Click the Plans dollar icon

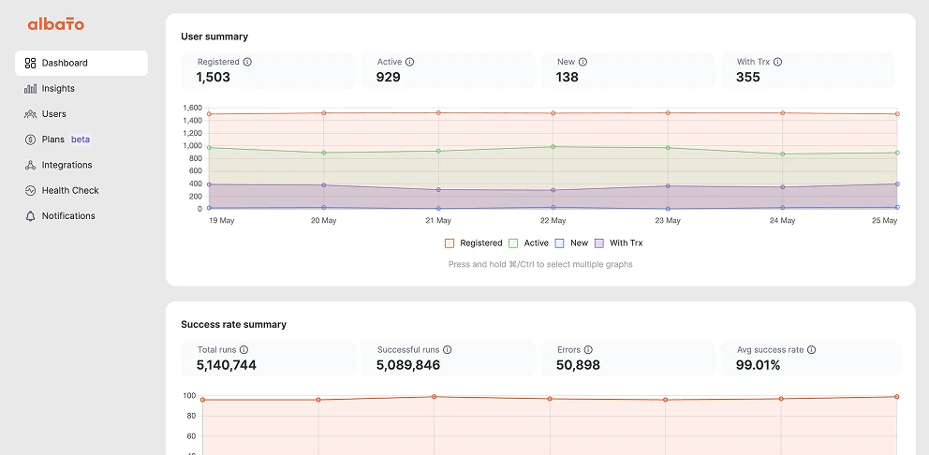(x=30, y=139)
